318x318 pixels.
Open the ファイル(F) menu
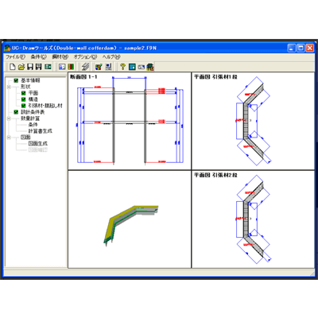tap(15, 56)
